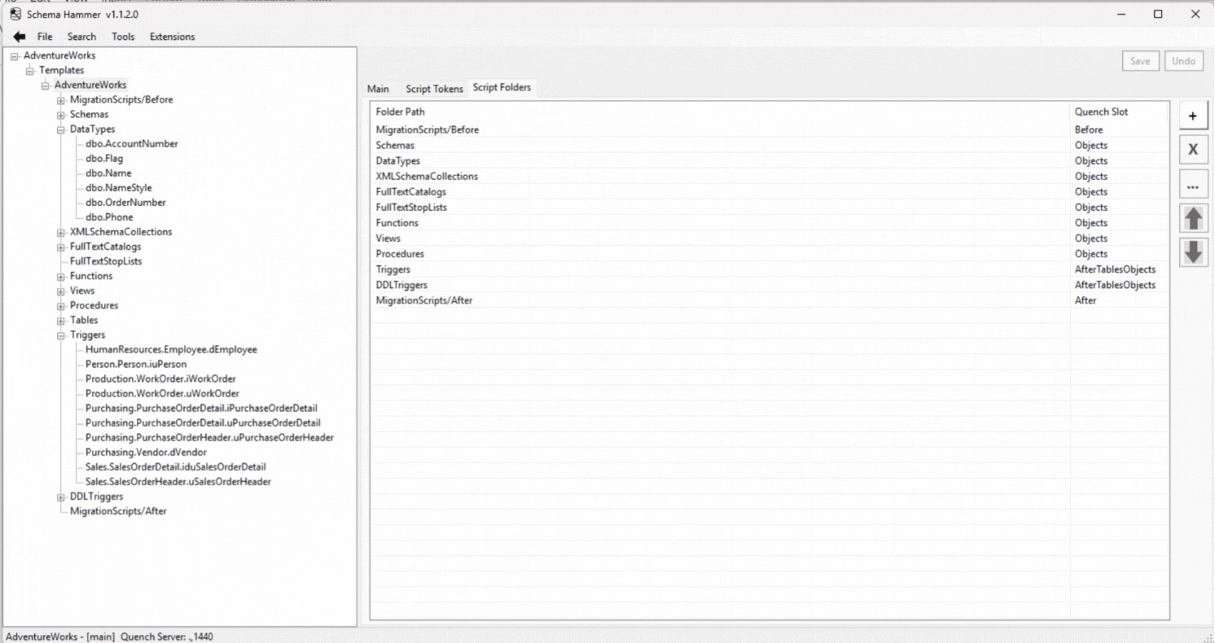Open the Extensions menu

[x=172, y=36]
